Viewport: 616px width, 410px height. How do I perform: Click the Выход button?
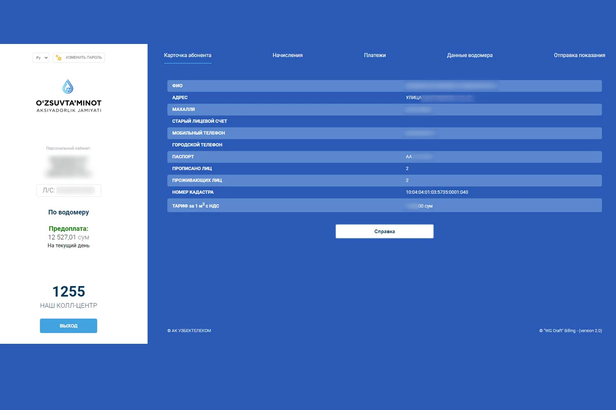tap(68, 326)
